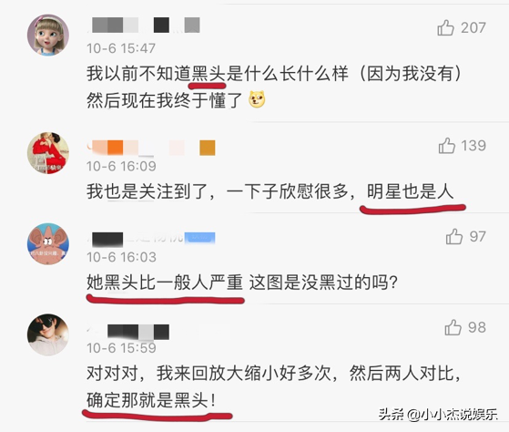509x432 pixels.
Task: Open the red-dress avatar profile
Action: [x=48, y=153]
